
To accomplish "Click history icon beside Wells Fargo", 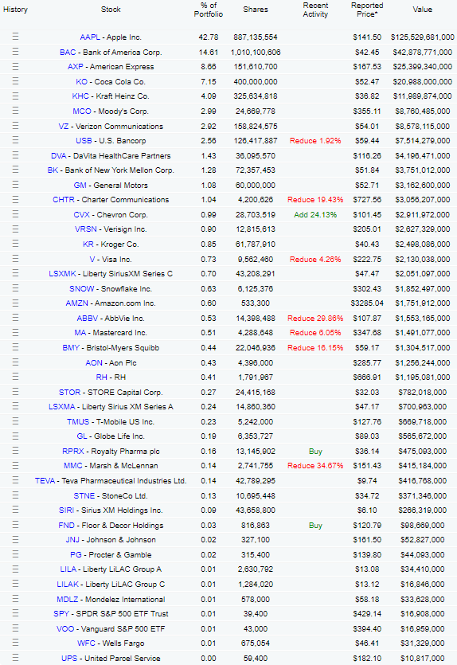I will tap(16, 643).
